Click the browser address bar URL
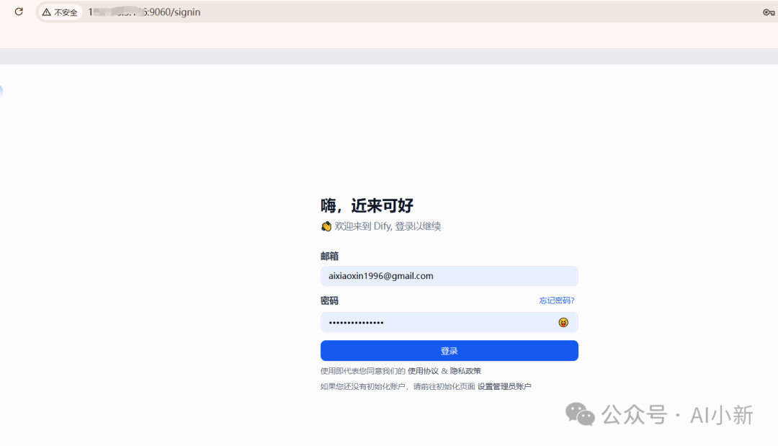Image resolution: width=778 pixels, height=446 pixels. (x=144, y=12)
